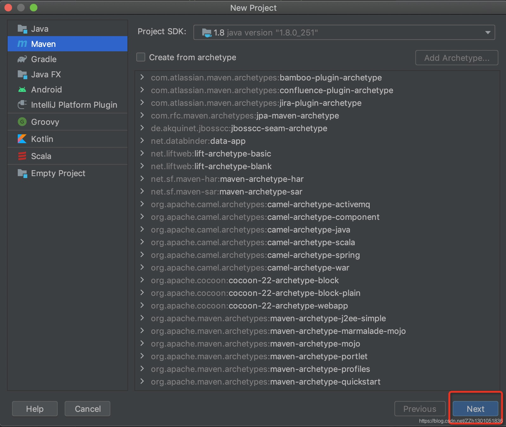
Task: Expand jira-plugin-archetype node
Action: [x=142, y=103]
